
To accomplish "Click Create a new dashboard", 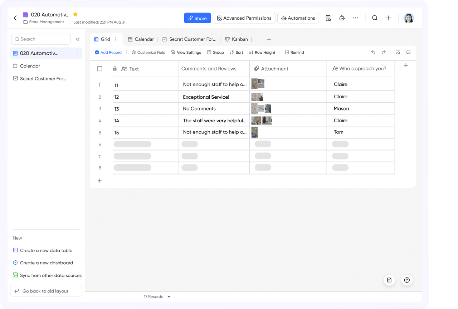I will 43,263.
